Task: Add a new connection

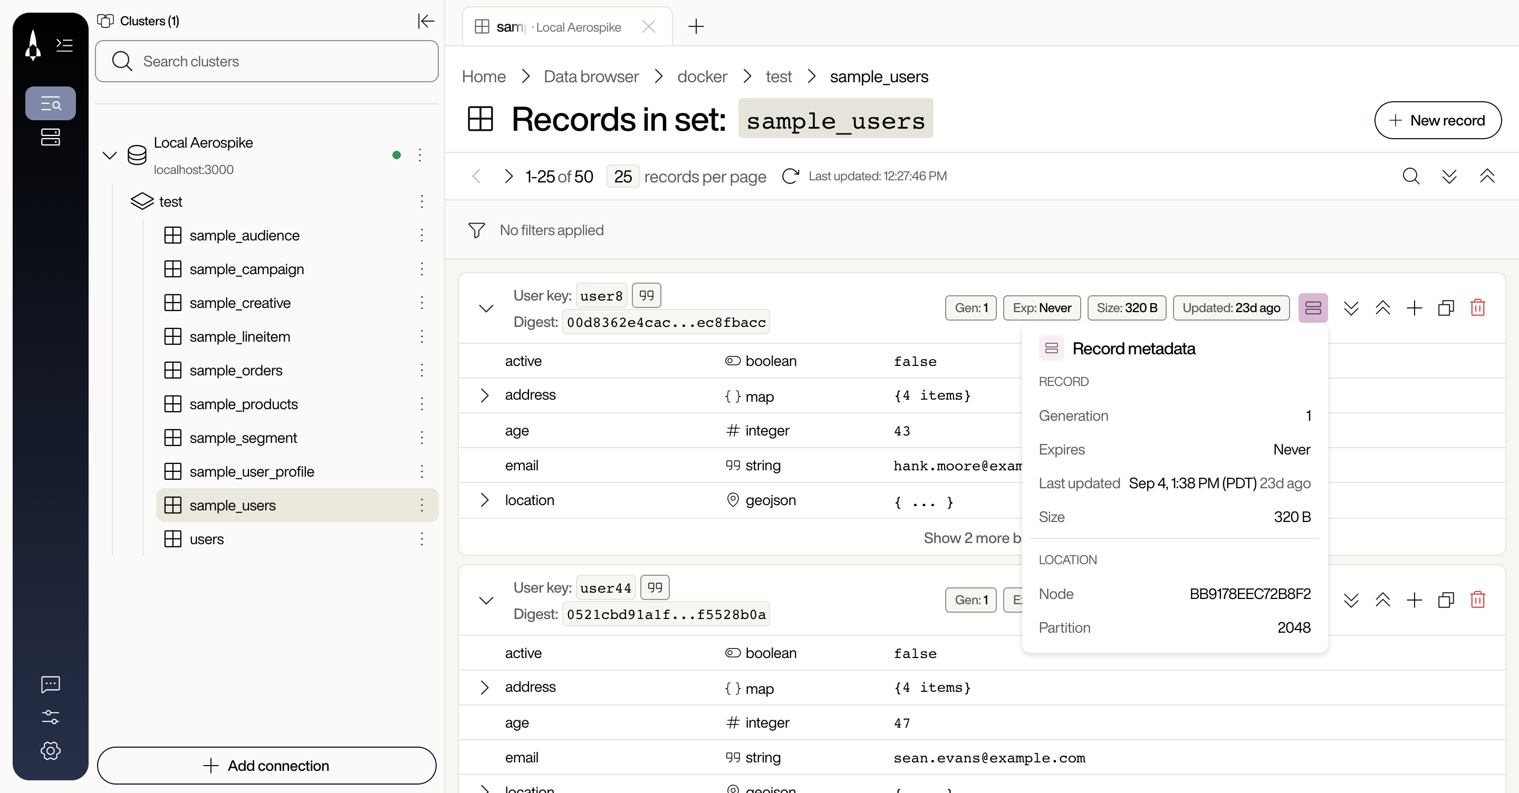Action: point(266,765)
